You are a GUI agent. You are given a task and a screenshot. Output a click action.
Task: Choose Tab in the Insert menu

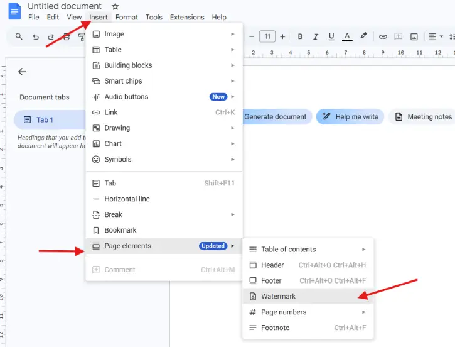(164, 184)
